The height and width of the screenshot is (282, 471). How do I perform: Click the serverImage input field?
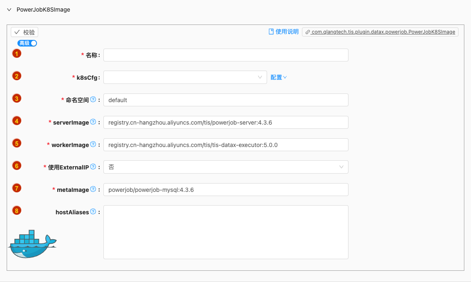pyautogui.click(x=226, y=122)
